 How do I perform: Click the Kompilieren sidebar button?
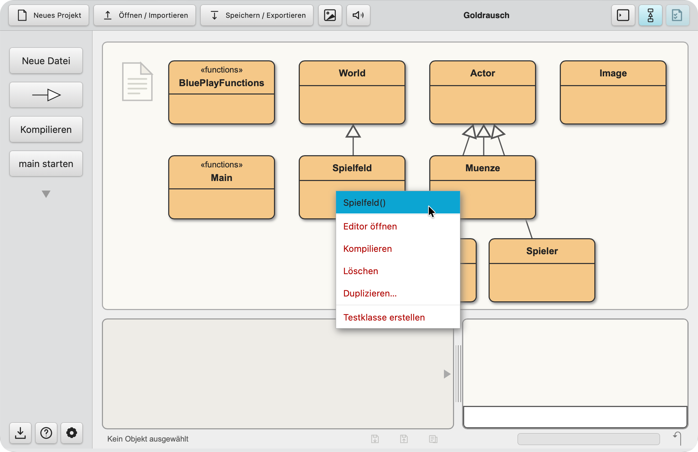pyautogui.click(x=46, y=129)
